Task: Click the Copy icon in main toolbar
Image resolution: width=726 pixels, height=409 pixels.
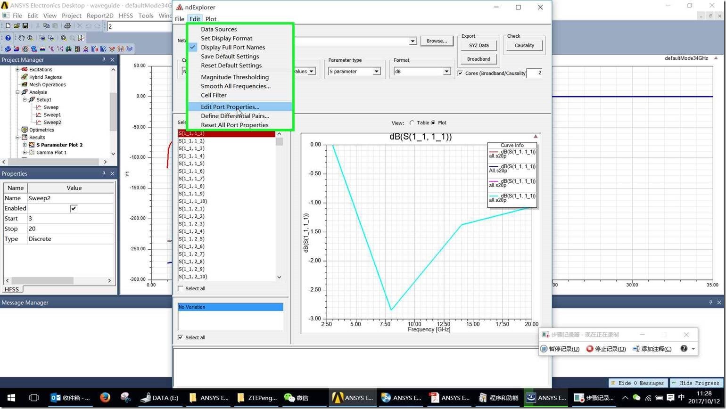Action: tap(47, 26)
